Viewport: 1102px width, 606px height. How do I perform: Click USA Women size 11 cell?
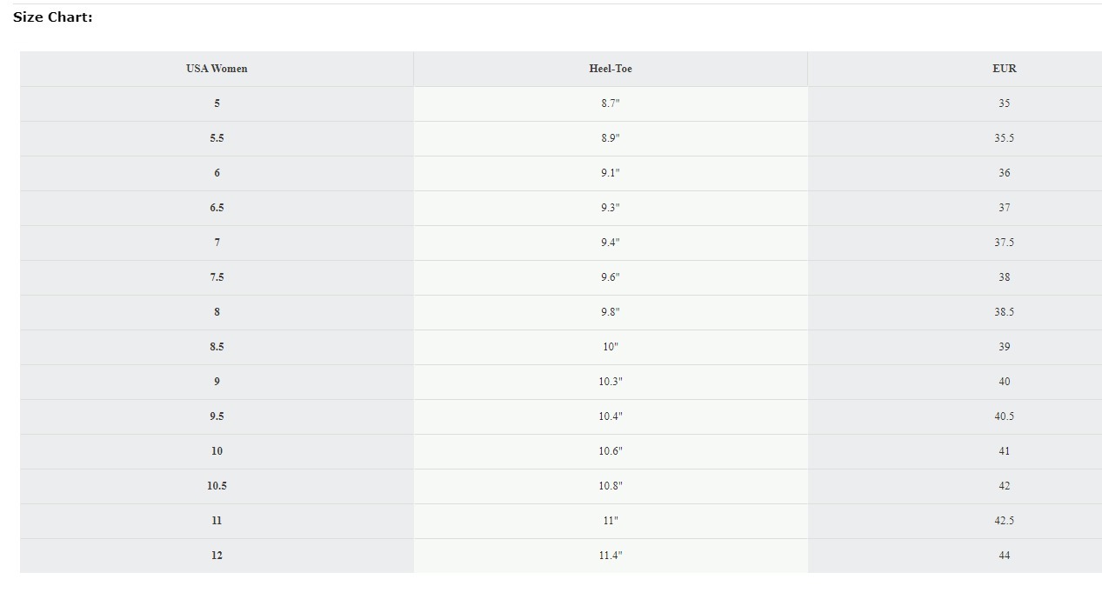point(217,521)
